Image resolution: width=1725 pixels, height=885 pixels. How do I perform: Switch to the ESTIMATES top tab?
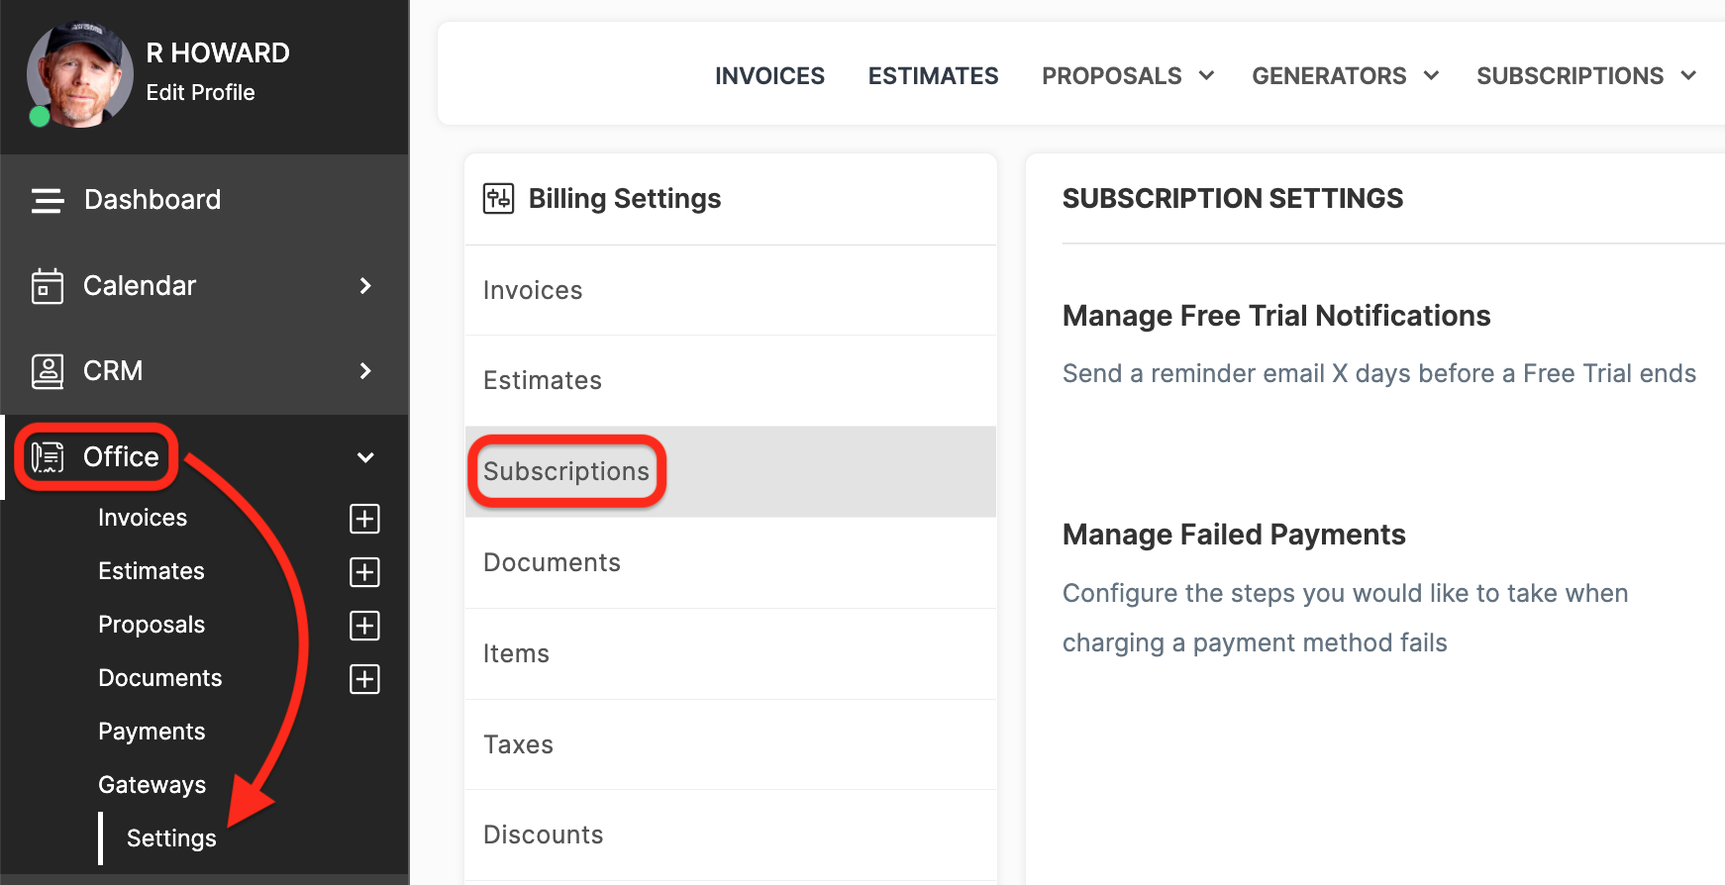[933, 76]
